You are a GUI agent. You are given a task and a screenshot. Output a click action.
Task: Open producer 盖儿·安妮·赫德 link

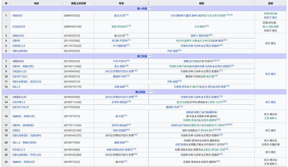coord(271,27)
